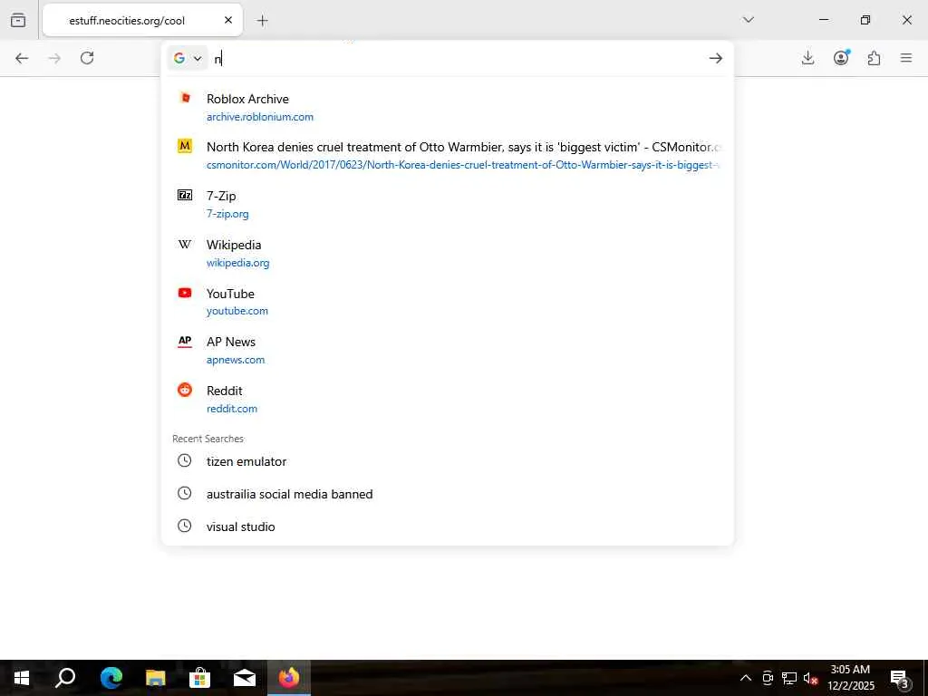The width and height of the screenshot is (928, 696).
Task: Click the CSMonitor yellow M favicon
Action: (185, 146)
